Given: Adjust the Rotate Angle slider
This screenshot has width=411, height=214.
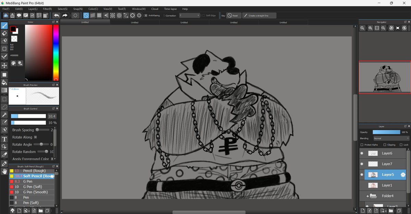Looking at the screenshot, I should 41,144.
